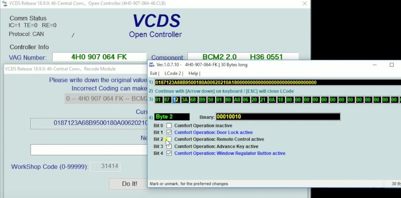Click the Recode Module window title bar
This screenshot has height=198, width=401.
(76, 69)
